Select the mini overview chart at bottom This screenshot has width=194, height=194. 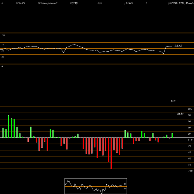(x=96, y=186)
